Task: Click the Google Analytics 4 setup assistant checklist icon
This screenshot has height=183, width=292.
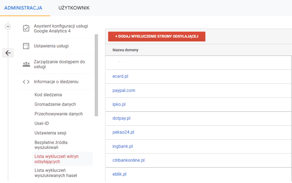Action: point(26,29)
